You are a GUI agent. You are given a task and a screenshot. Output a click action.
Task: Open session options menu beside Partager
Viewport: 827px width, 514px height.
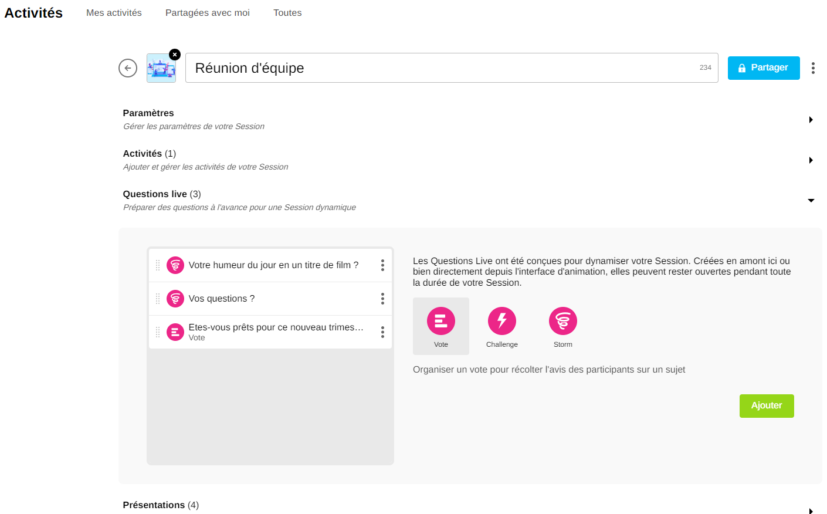[813, 68]
